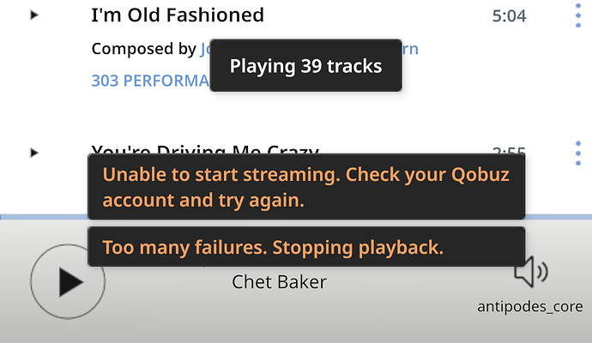The height and width of the screenshot is (343, 592).
Task: Select the antipodes_core zone label
Action: (529, 306)
